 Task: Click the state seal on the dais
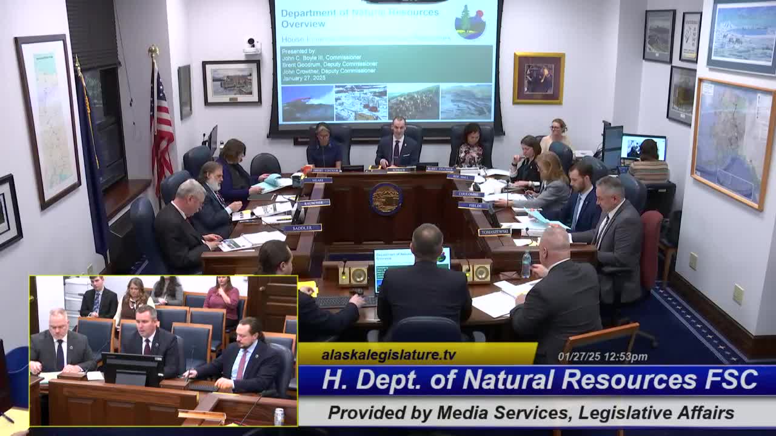coord(386,199)
